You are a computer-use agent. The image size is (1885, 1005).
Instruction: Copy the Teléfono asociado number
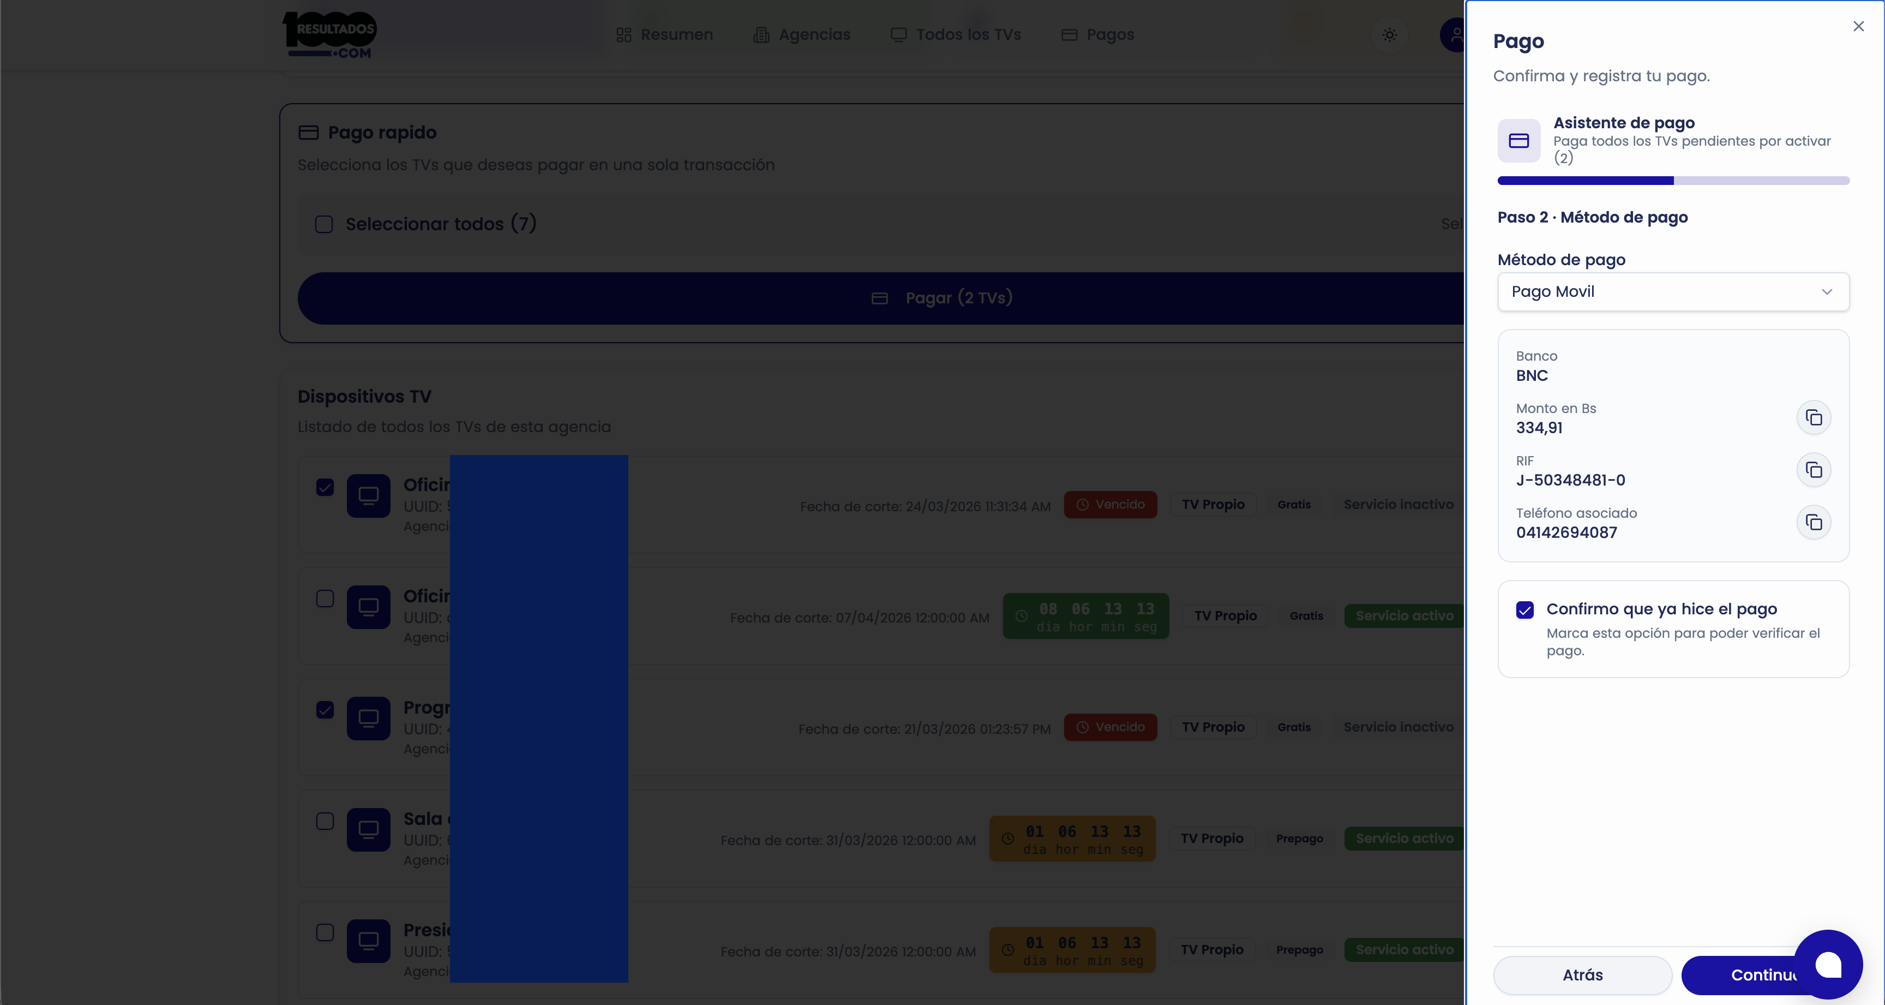[1814, 523]
